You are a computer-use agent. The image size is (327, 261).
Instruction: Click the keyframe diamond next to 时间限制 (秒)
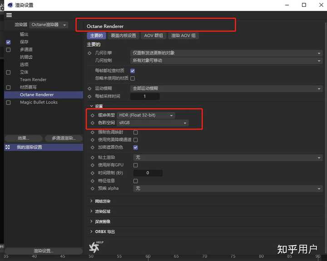tap(93, 173)
